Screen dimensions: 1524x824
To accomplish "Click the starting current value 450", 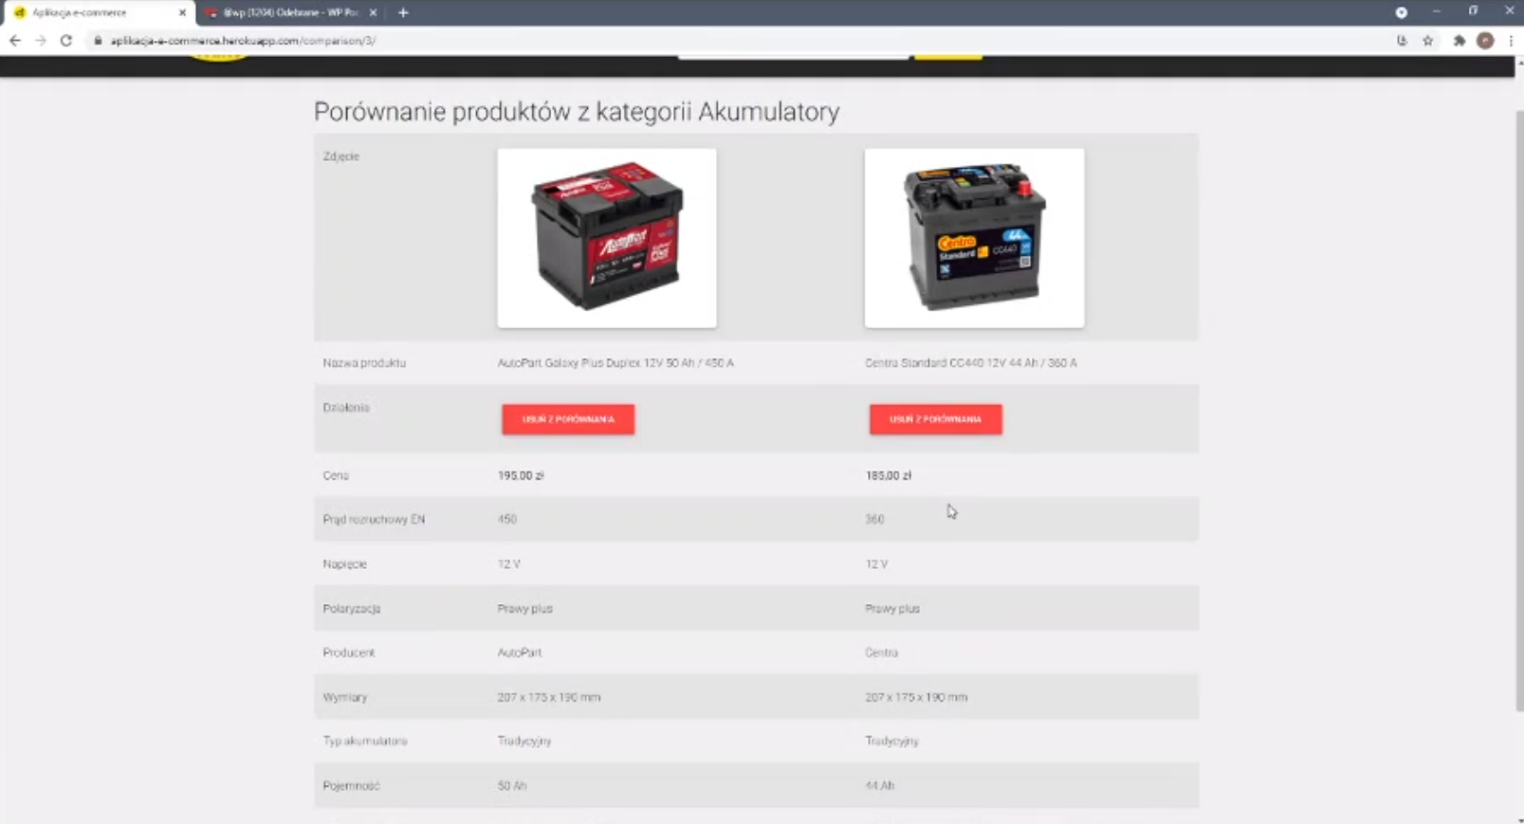I will (507, 520).
